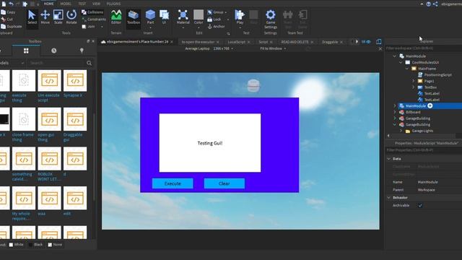
Task: Click the Toolbox search magnifier icon
Action: click(x=89, y=63)
